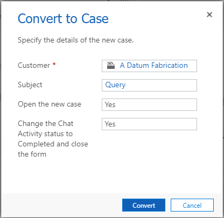Screen dimensions: 224x218
Task: Select the Customer lookup field box
Action: coord(149,66)
